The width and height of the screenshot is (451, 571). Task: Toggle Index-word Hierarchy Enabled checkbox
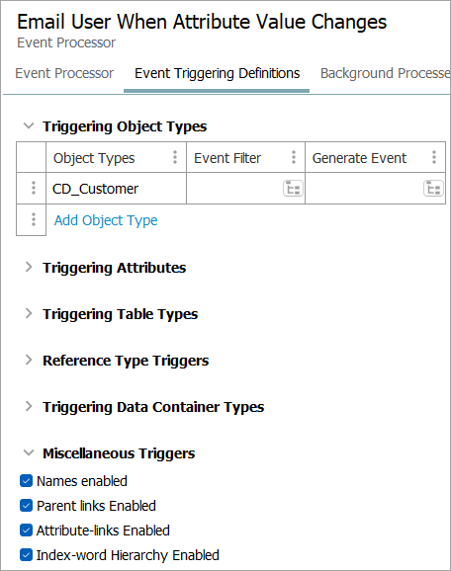click(26, 555)
